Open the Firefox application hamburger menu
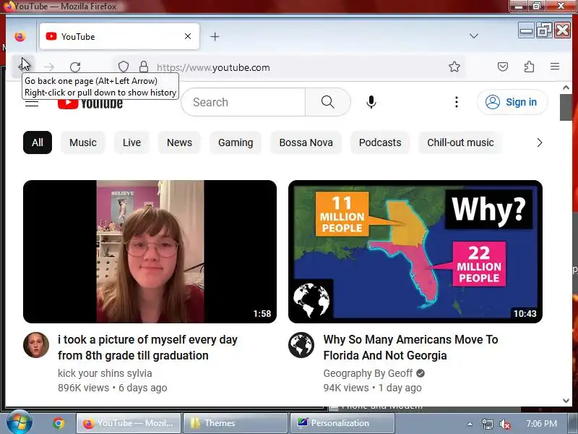The height and width of the screenshot is (434, 578). coord(555,67)
